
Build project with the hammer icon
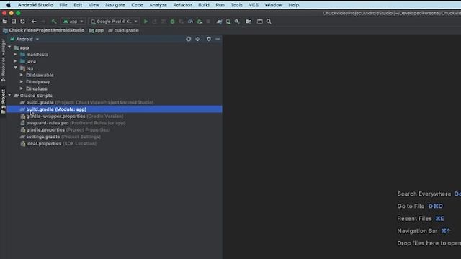tap(54, 22)
